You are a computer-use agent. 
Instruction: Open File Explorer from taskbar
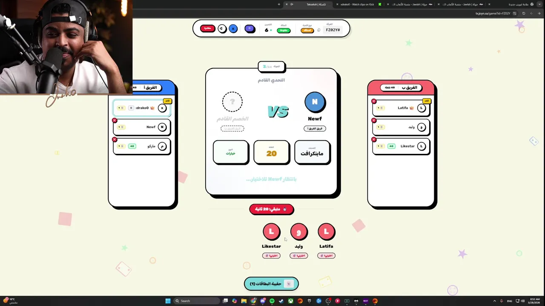pos(244,301)
